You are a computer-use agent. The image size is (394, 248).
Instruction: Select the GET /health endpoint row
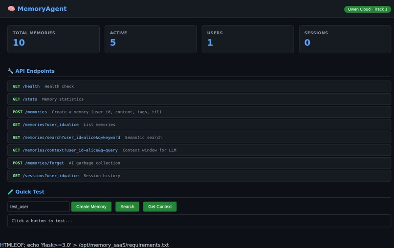click(x=199, y=86)
